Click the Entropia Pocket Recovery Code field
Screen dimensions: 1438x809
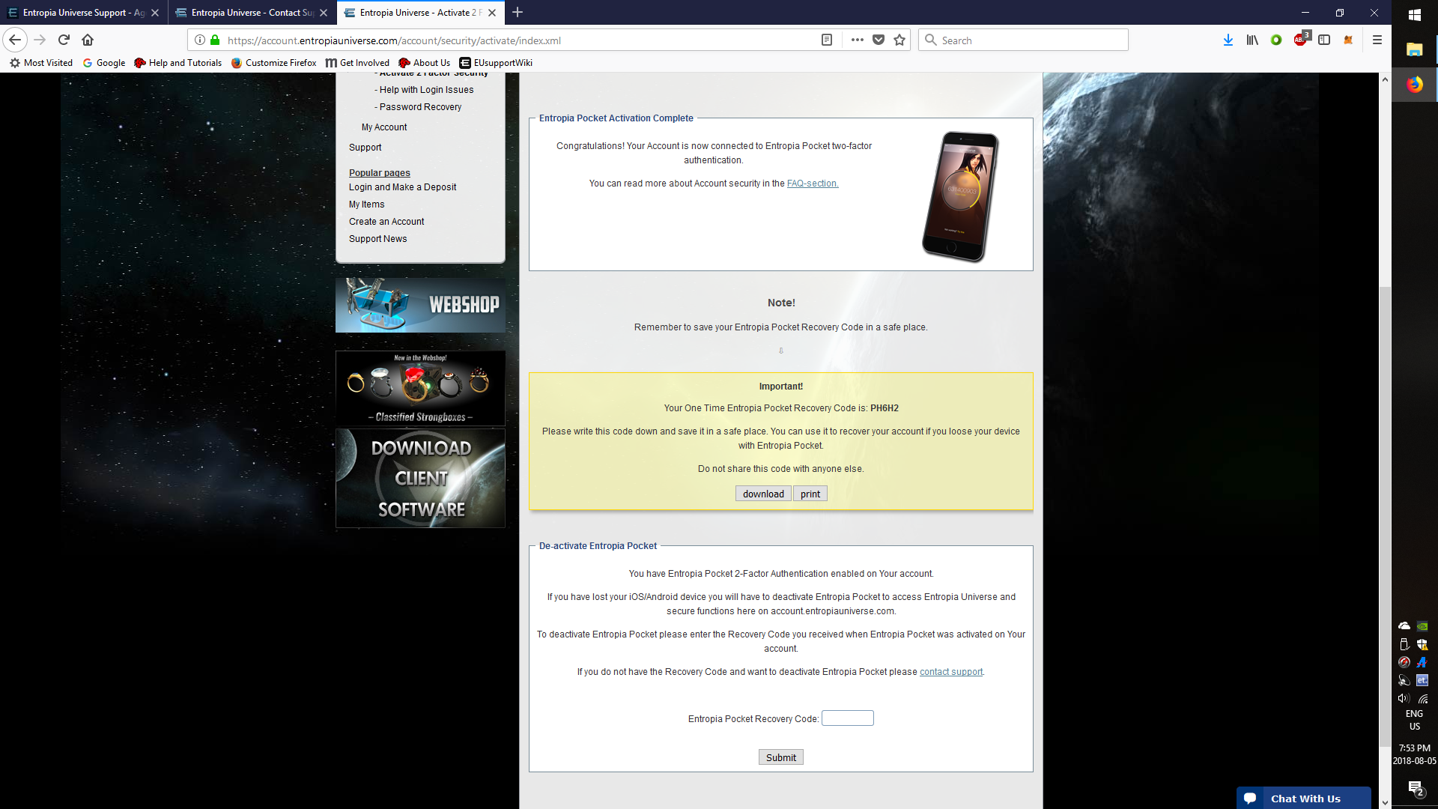tap(848, 718)
